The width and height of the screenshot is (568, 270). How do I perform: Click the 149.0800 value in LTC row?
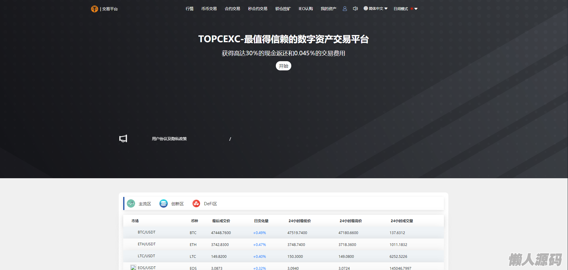pyautogui.click(x=346, y=257)
